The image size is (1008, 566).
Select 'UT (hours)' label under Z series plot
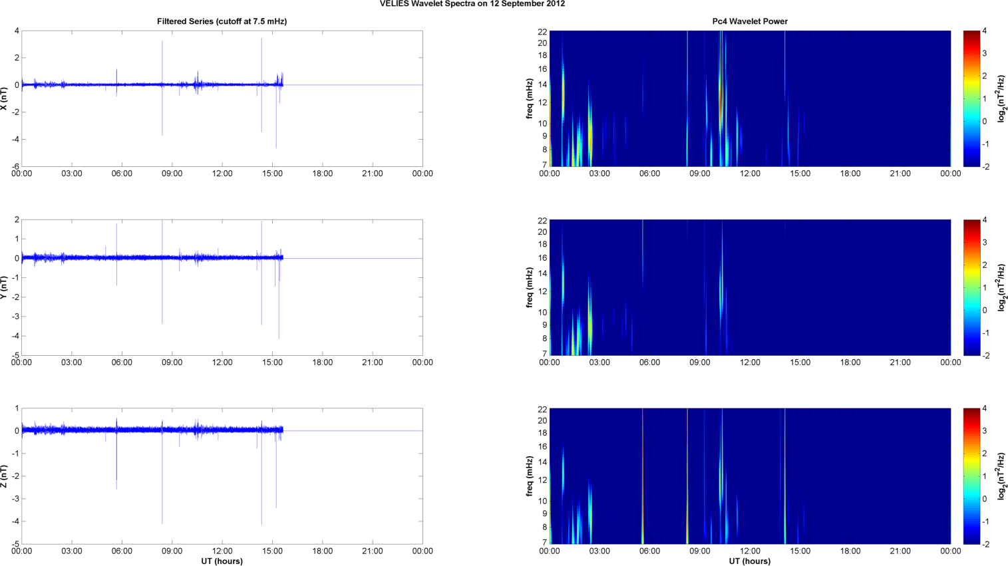pyautogui.click(x=222, y=561)
